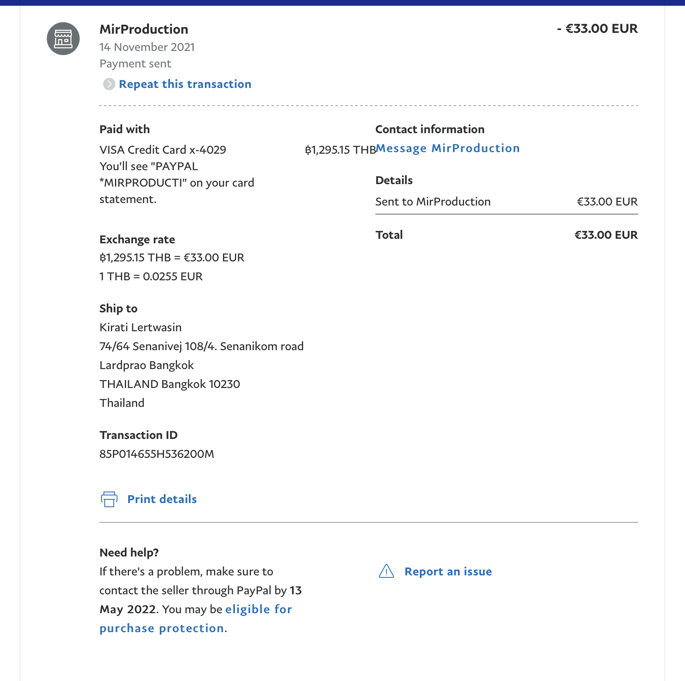Click the ฿1,295.15 THB paid amount
Viewport: 685px width, 681px height.
pyautogui.click(x=340, y=150)
